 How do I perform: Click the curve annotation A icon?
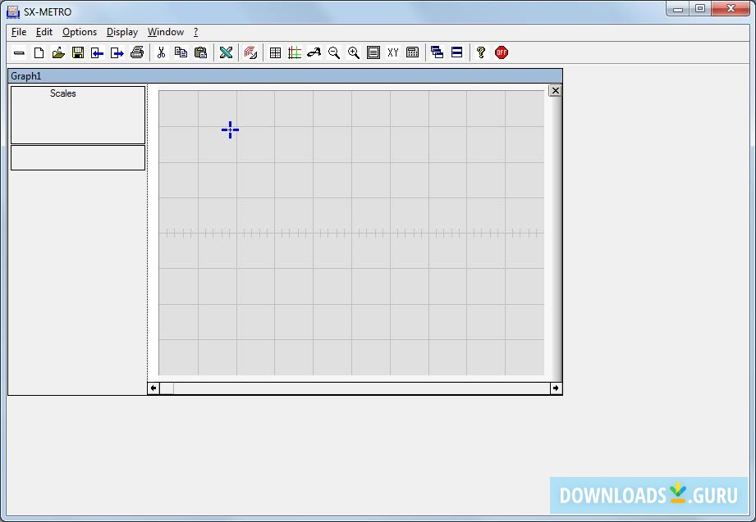tap(314, 52)
